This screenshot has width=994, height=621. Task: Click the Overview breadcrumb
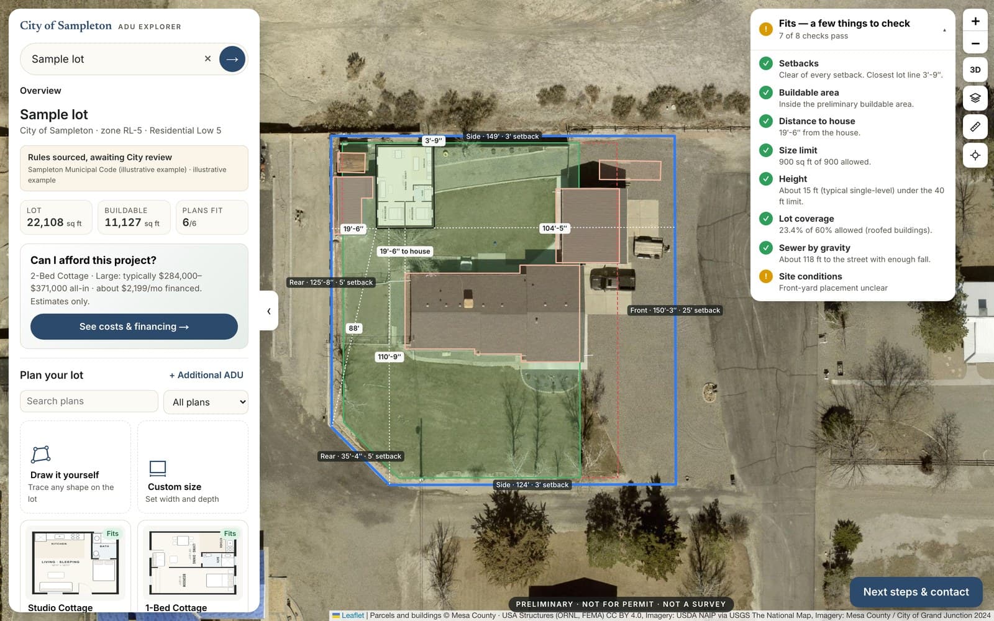[x=40, y=91]
